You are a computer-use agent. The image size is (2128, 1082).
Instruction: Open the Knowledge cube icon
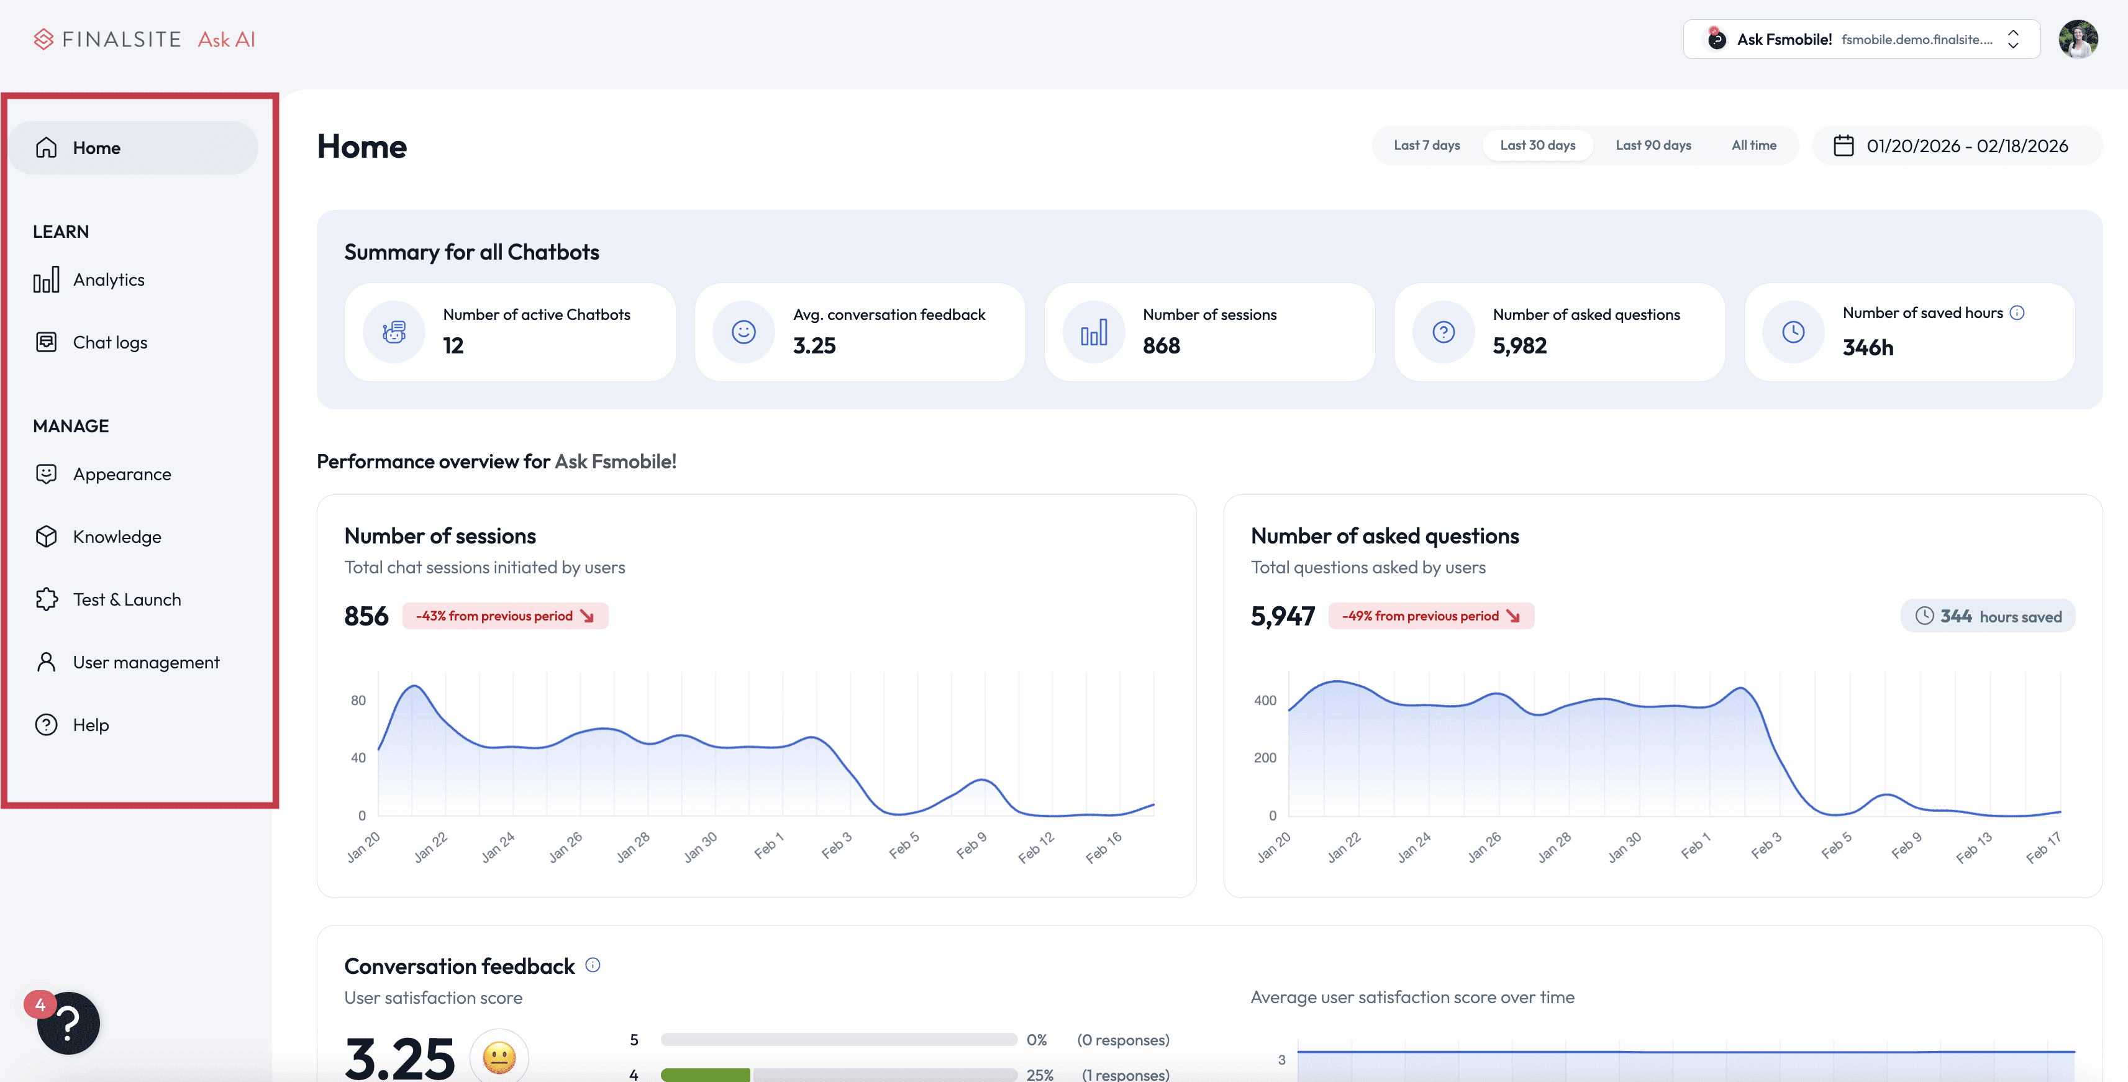coord(46,536)
